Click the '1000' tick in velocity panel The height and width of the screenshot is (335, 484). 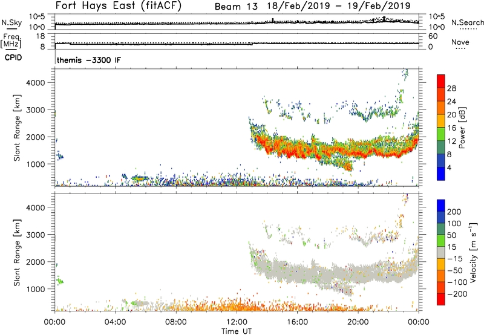click(35, 289)
